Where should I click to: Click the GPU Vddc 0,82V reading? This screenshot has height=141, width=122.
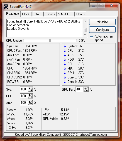coord(56,119)
